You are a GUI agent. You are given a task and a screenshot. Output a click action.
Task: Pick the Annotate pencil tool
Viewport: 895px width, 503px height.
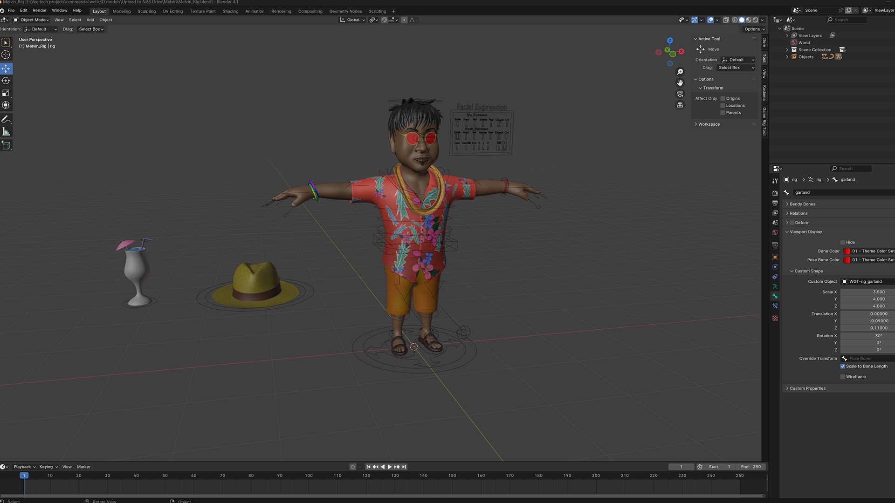6,119
